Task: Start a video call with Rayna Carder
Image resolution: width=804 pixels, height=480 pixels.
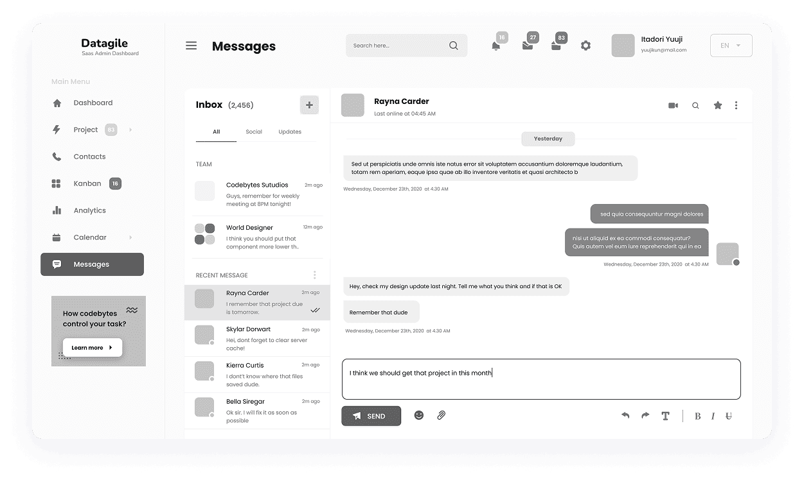Action: pyautogui.click(x=673, y=105)
